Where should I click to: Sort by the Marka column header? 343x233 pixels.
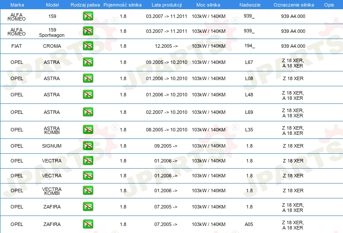17,5
